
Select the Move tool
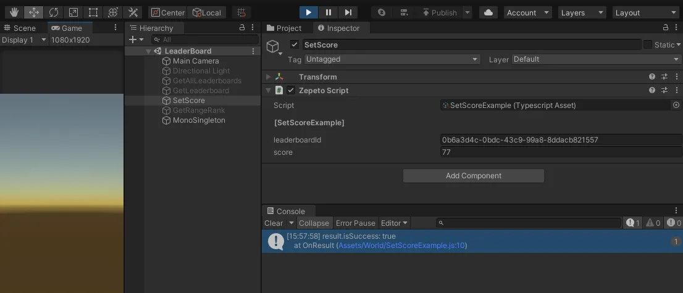pos(33,12)
